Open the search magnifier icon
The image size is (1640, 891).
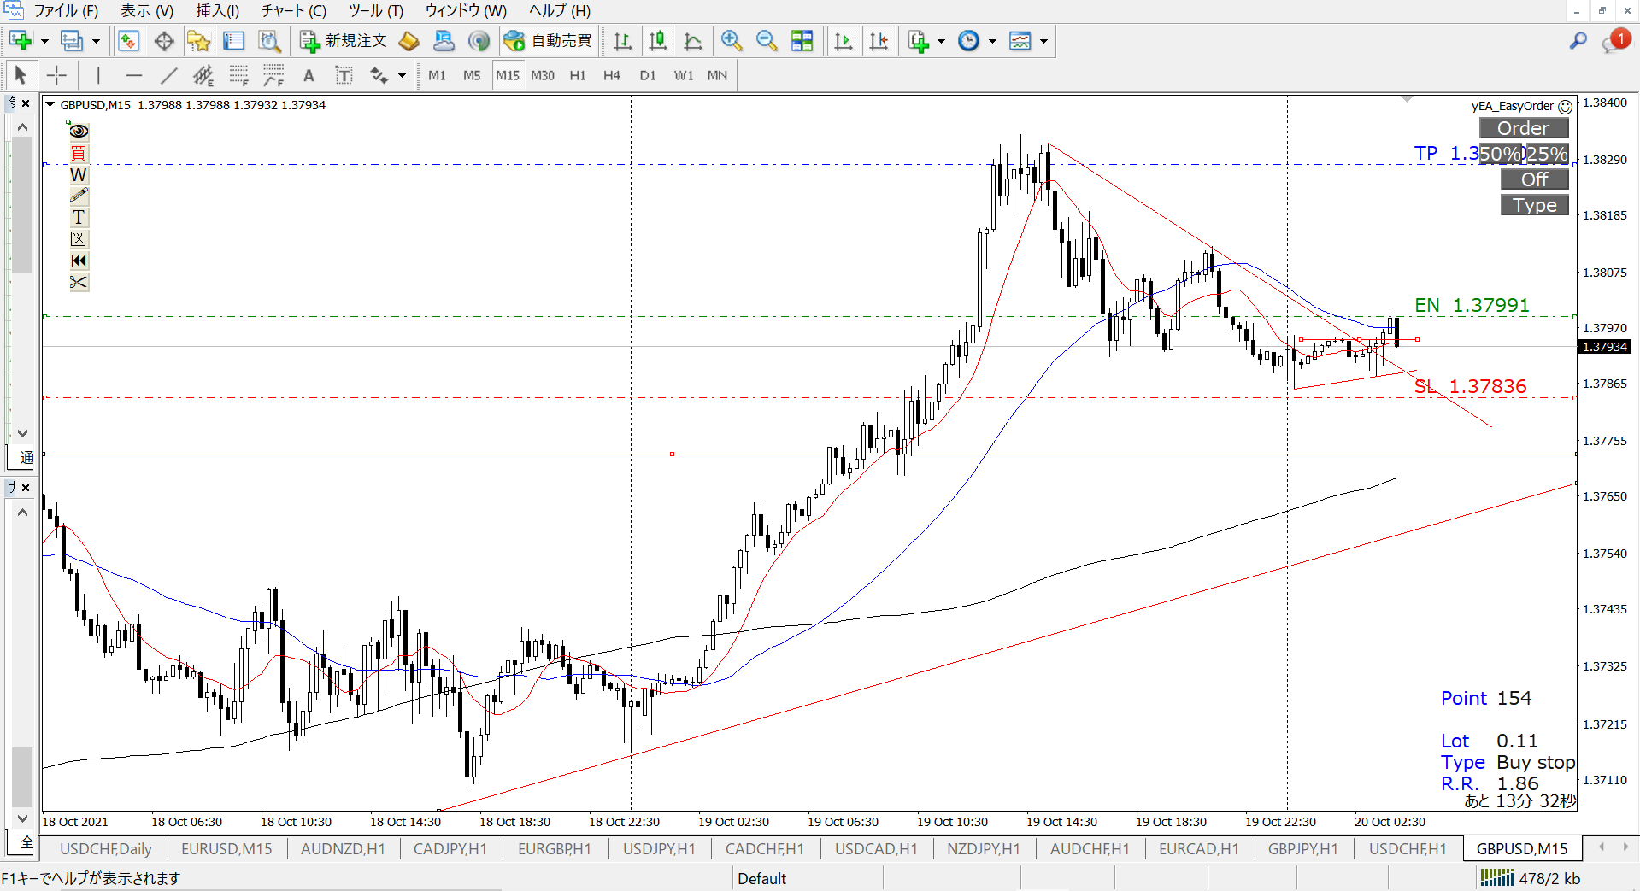1578,40
